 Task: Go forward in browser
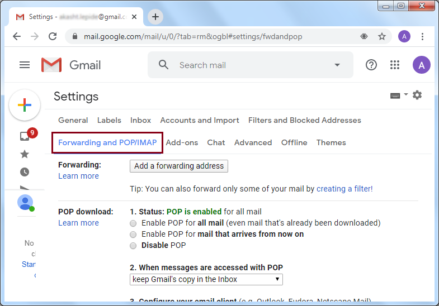(x=35, y=36)
